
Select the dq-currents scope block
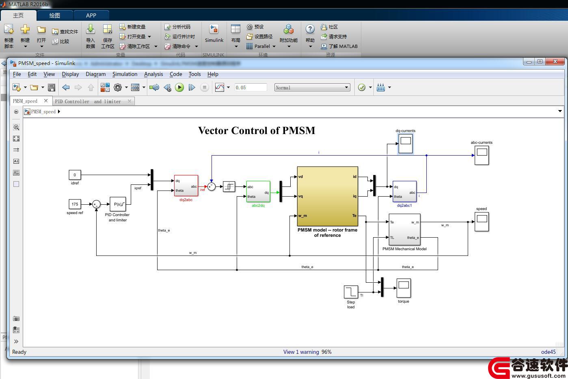pos(405,143)
